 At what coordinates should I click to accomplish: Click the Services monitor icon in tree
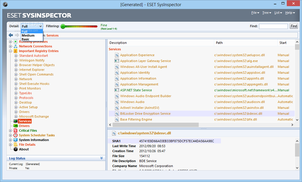tap(16, 121)
